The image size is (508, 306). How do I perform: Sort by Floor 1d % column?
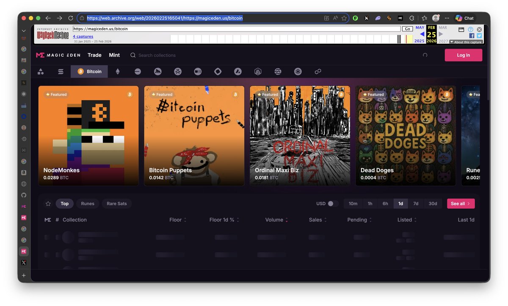[x=224, y=220]
